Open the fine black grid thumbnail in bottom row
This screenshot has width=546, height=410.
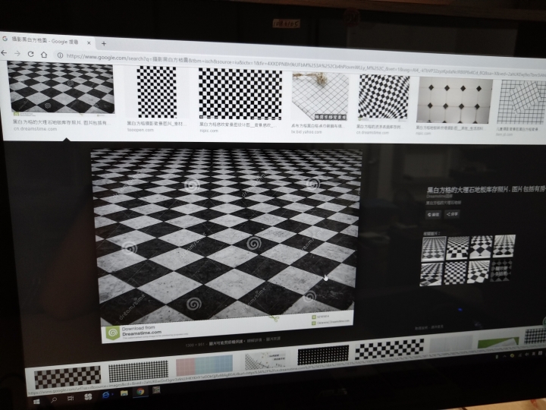click(x=138, y=371)
